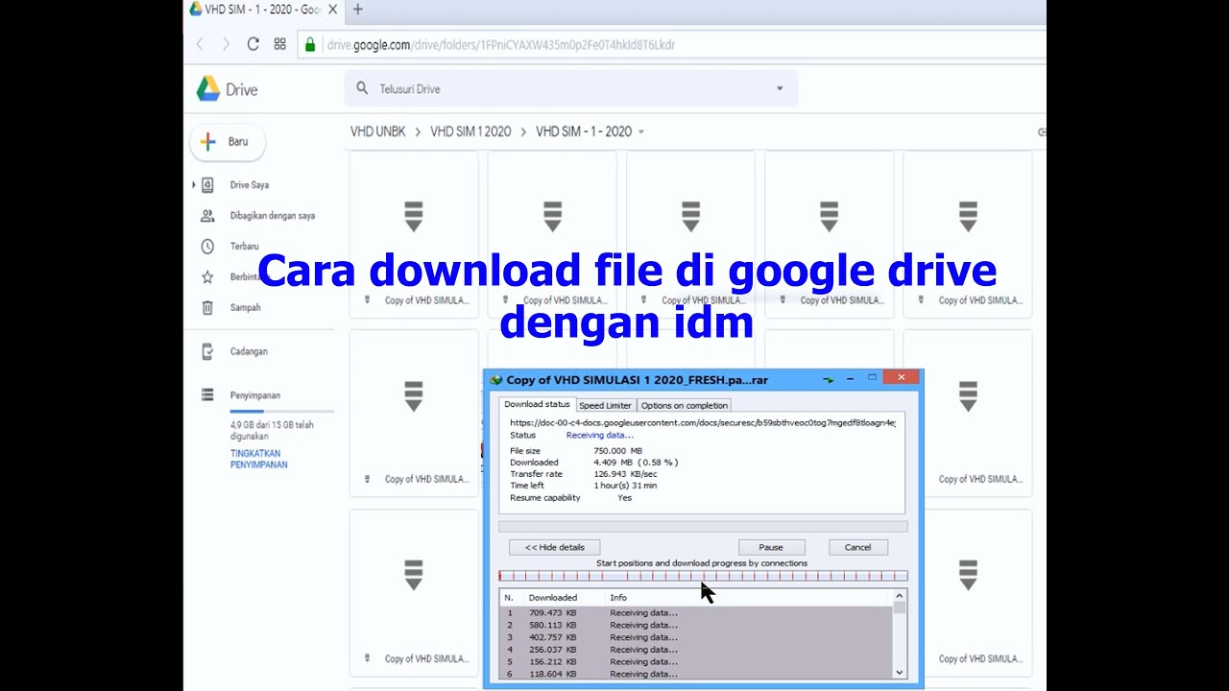Image resolution: width=1229 pixels, height=691 pixels.
Task: Select connection row 4 with 256.037 KB
Action: point(696,650)
